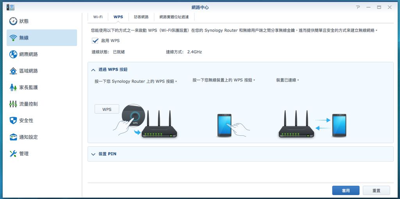Click 按一下您無線裝置上的 WPS 按鈕 step text
Screen dimensions: 400x199
[x=224, y=80]
